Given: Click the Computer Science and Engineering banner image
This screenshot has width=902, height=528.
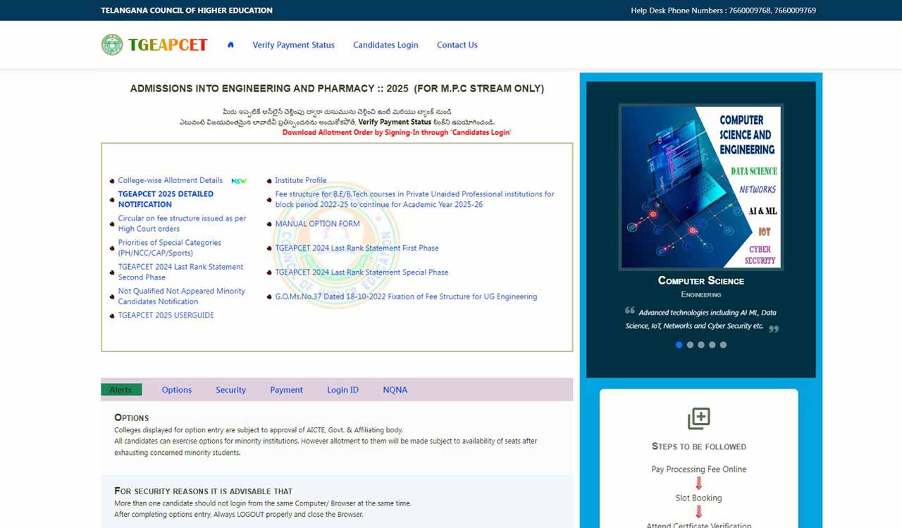Looking at the screenshot, I should [x=700, y=187].
